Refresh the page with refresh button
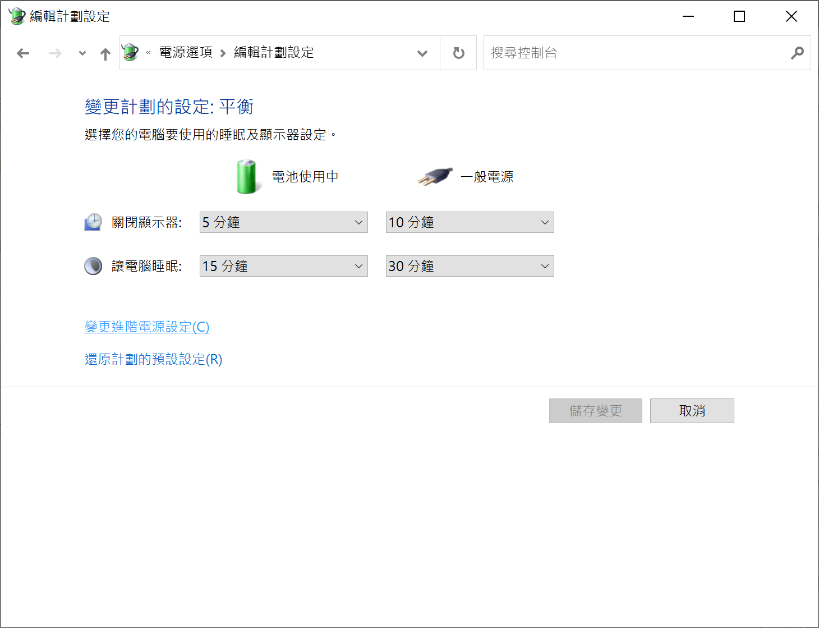The image size is (819, 628). [458, 53]
